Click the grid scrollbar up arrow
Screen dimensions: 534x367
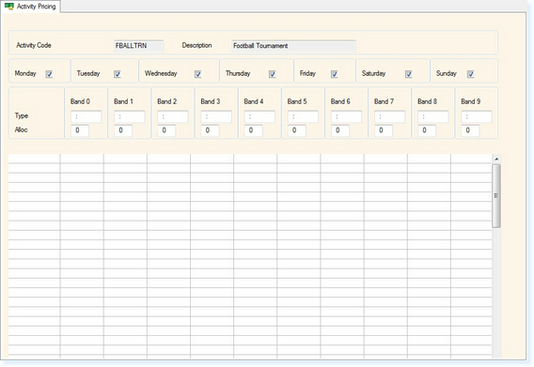(496, 159)
